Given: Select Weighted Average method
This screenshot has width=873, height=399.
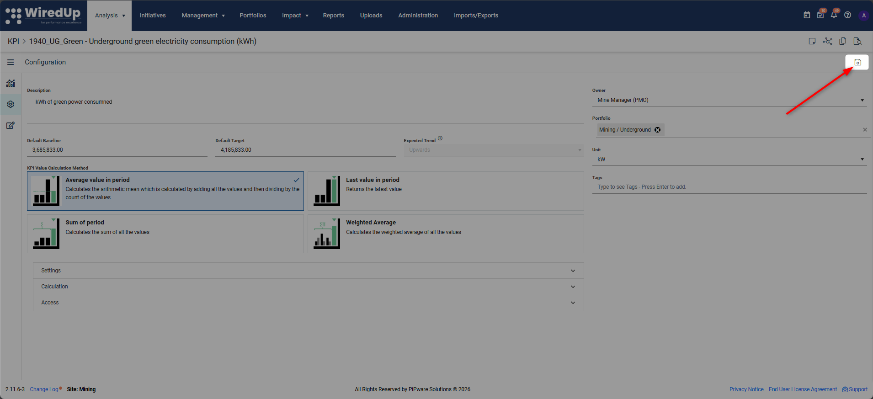Looking at the screenshot, I should (446, 234).
